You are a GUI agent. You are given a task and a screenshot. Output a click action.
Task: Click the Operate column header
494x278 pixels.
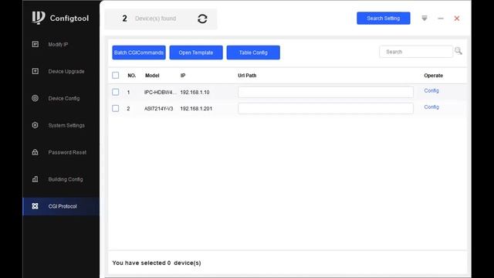pyautogui.click(x=434, y=76)
